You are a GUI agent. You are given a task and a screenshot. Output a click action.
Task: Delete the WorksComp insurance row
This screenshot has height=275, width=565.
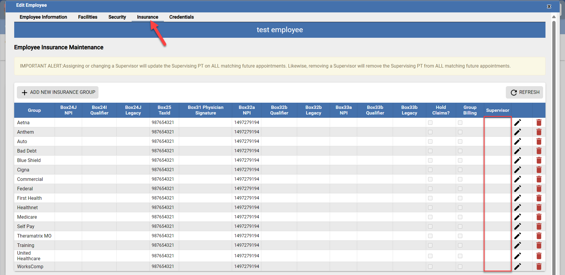click(539, 266)
